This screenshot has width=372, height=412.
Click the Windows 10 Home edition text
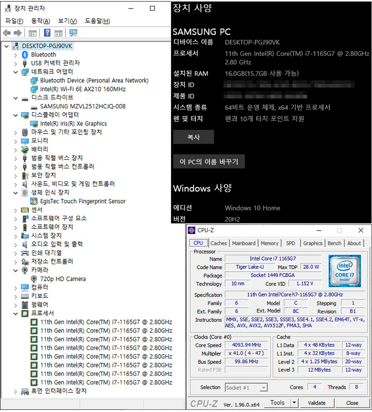[x=252, y=208]
